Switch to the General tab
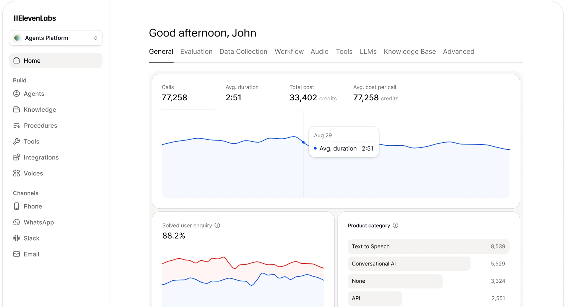The width and height of the screenshot is (566, 307). 161,51
